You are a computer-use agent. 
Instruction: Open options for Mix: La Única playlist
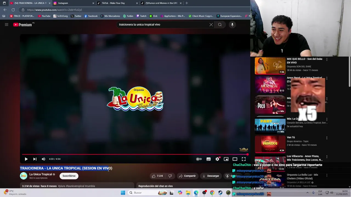(x=327, y=119)
